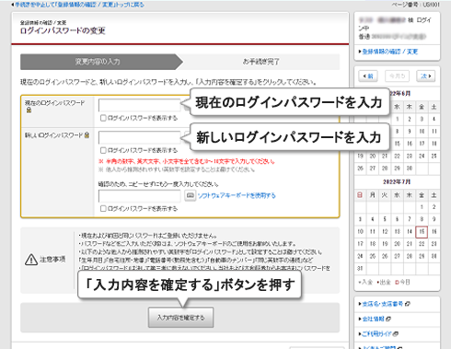
Task: Click 出金 legend entry below calendar
Action: [x=384, y=282]
